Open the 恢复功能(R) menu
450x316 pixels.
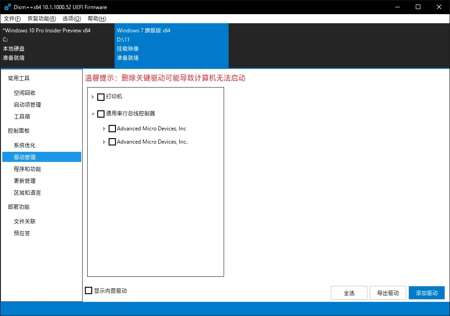(x=42, y=19)
